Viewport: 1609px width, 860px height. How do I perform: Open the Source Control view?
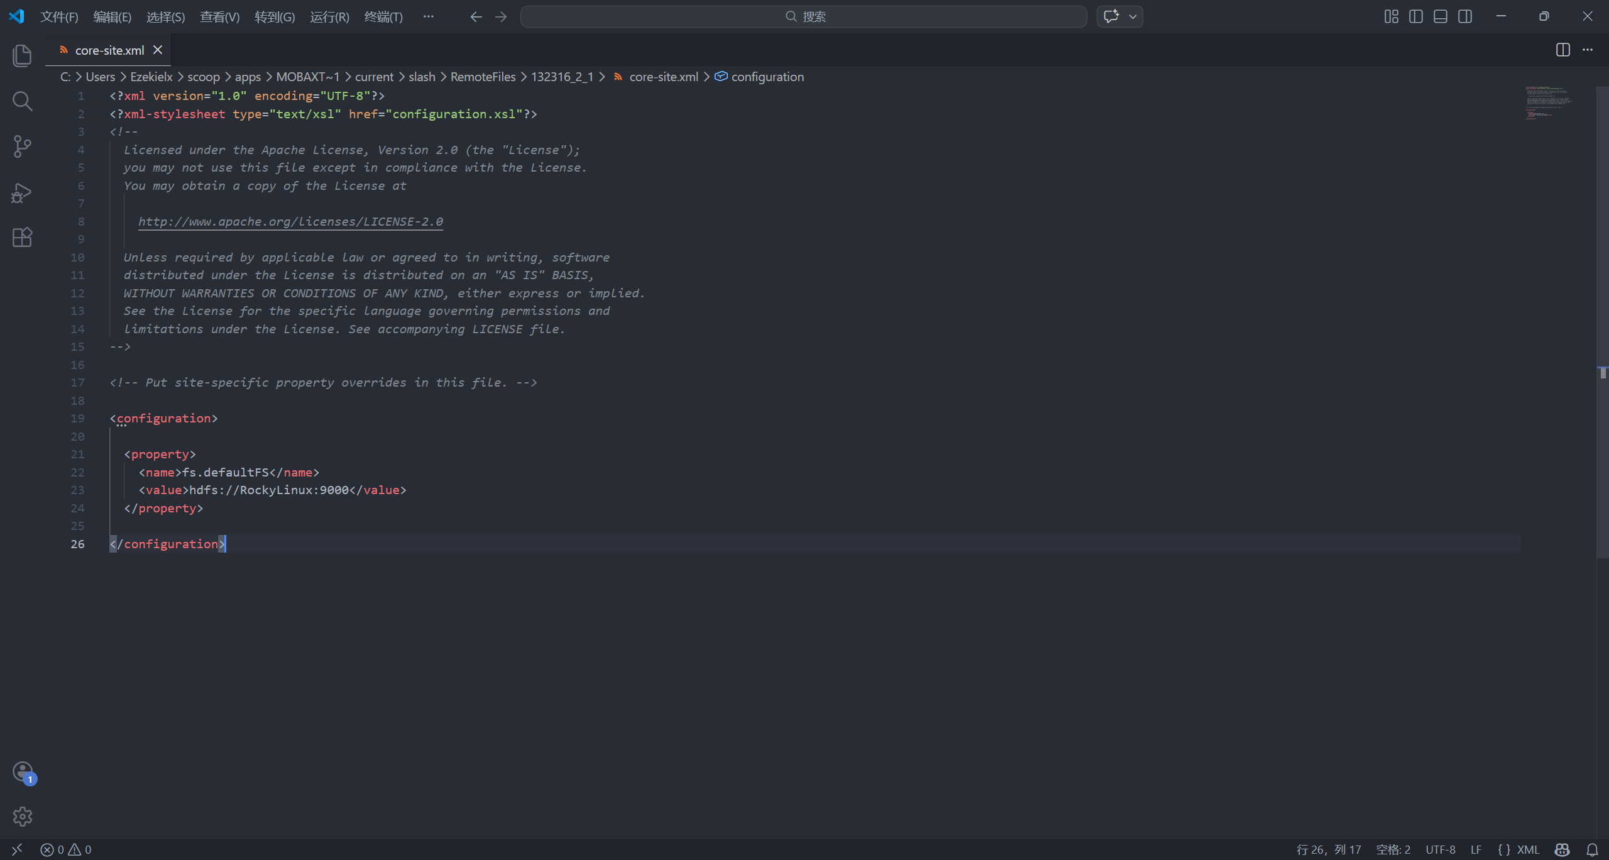coord(22,146)
